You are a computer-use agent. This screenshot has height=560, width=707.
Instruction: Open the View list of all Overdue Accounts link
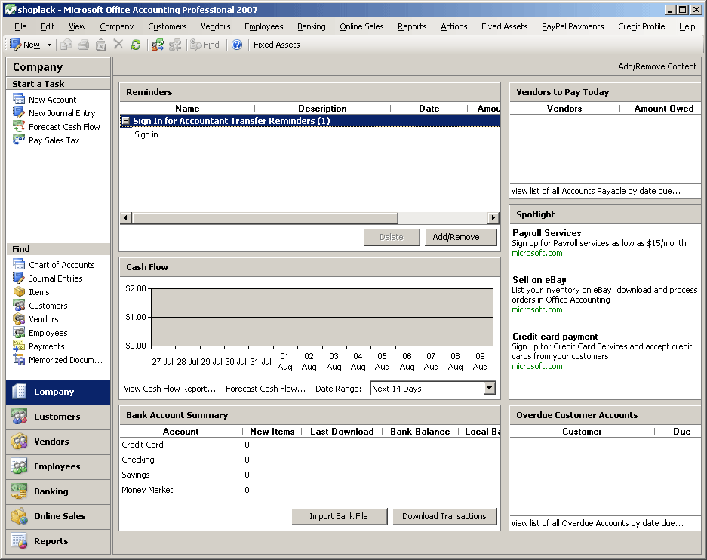click(597, 523)
